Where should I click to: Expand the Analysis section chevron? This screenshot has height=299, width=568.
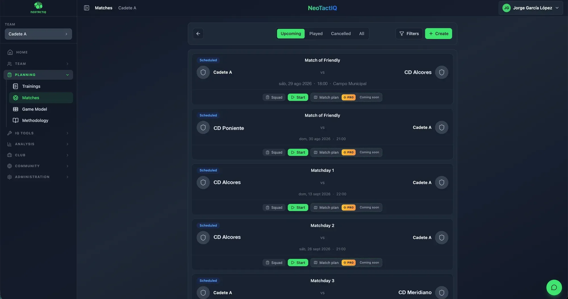pos(67,144)
